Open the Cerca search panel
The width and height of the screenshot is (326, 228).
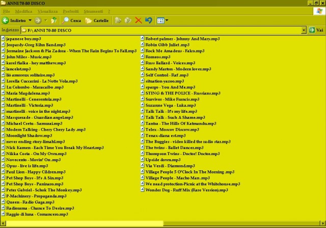[x=71, y=20]
